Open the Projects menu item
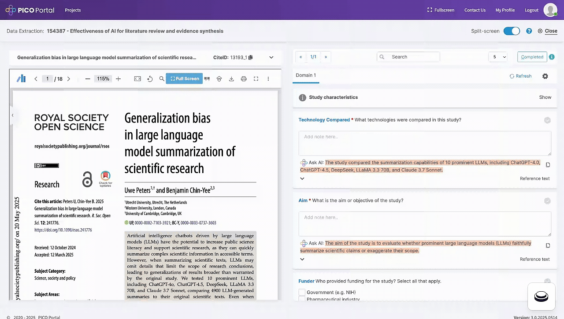The image size is (564, 319). pyautogui.click(x=73, y=10)
